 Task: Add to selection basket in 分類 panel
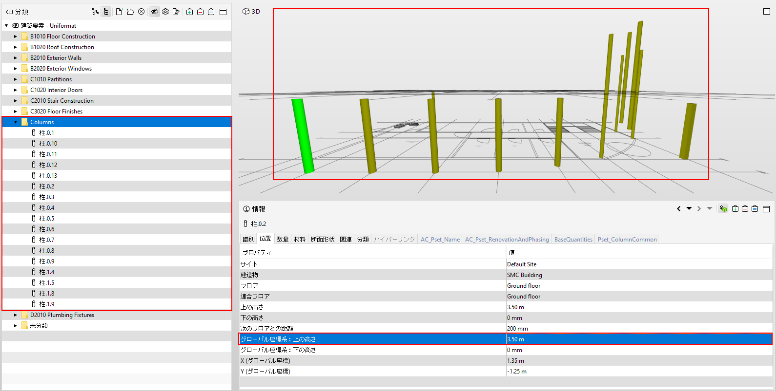pyautogui.click(x=189, y=12)
